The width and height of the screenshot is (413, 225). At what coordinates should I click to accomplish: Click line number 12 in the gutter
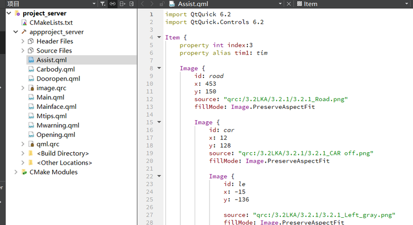point(150,99)
